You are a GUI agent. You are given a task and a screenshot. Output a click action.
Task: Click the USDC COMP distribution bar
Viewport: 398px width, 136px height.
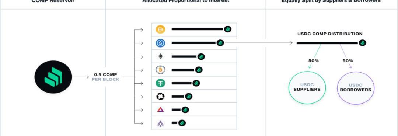click(328, 43)
